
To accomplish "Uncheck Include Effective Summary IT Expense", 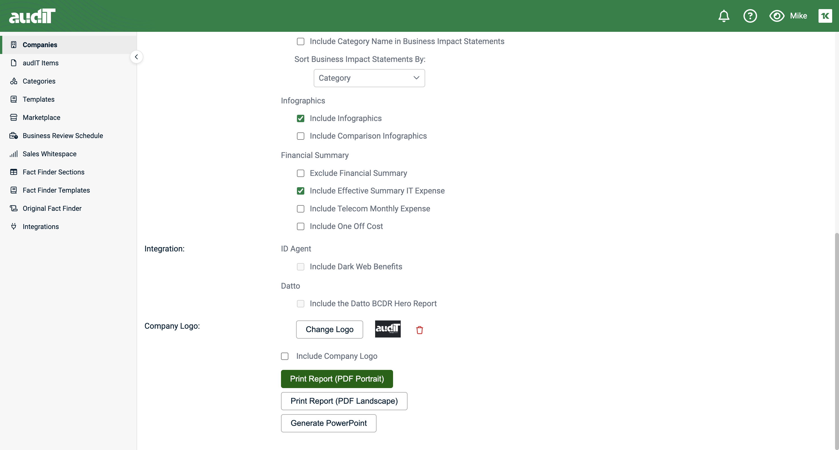I will pos(301,191).
